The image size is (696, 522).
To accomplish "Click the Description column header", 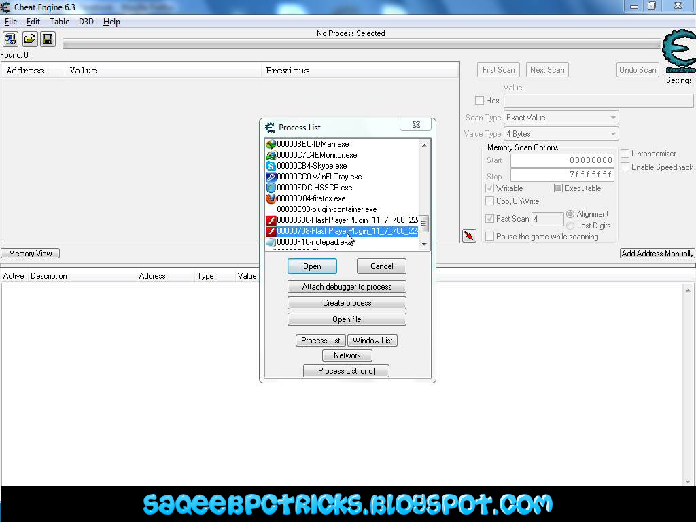I will [82, 276].
